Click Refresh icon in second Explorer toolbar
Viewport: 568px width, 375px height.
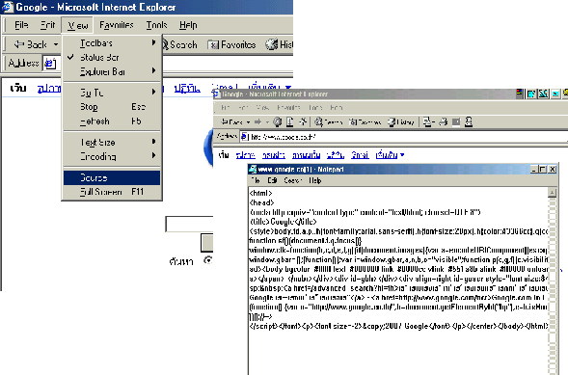click(x=290, y=122)
